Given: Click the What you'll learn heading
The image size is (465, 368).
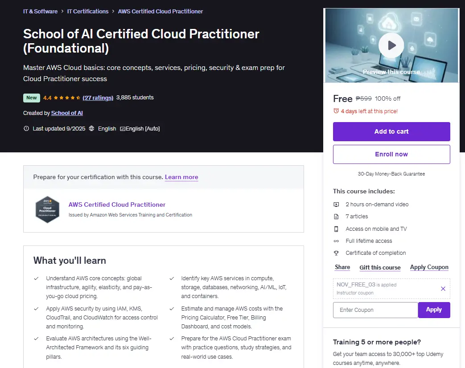Looking at the screenshot, I should click(70, 261).
